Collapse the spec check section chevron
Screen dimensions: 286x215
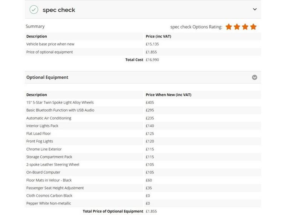pos(255,9)
